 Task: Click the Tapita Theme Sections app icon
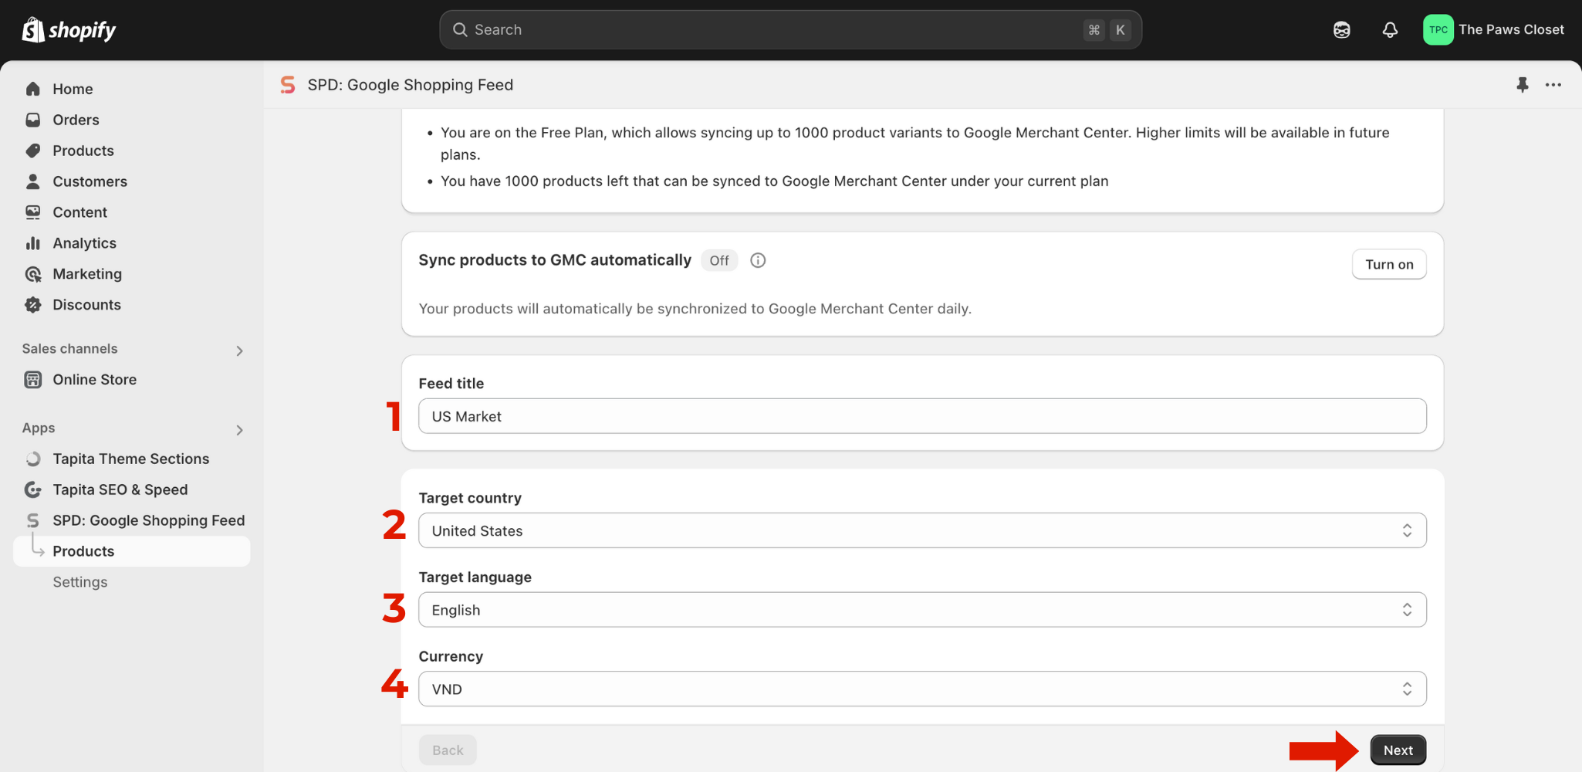33,459
